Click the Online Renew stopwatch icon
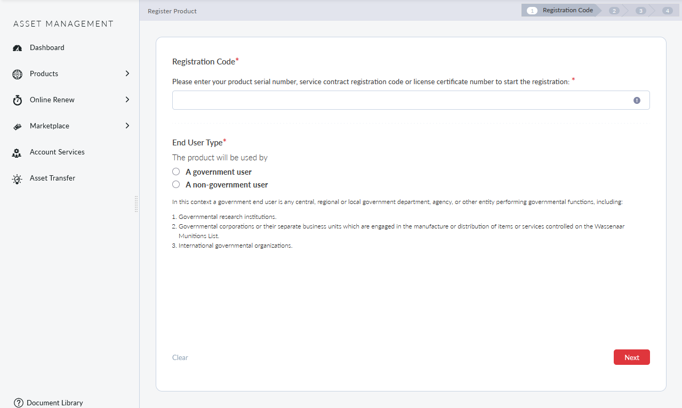 click(x=17, y=100)
